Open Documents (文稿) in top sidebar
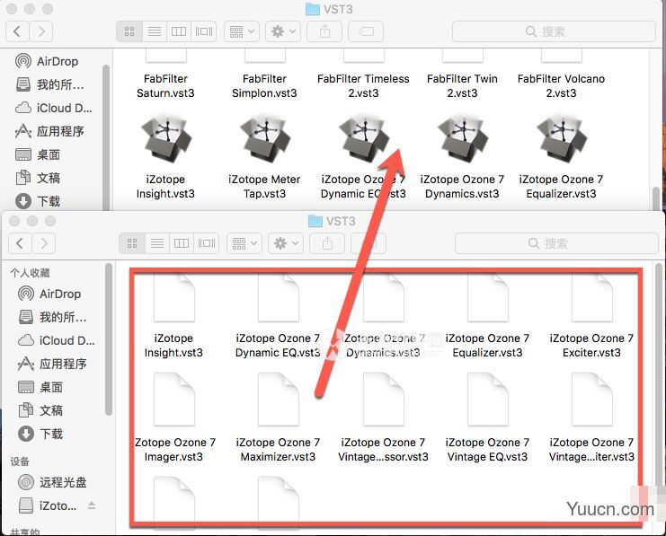This screenshot has height=536, width=666. tap(38, 178)
